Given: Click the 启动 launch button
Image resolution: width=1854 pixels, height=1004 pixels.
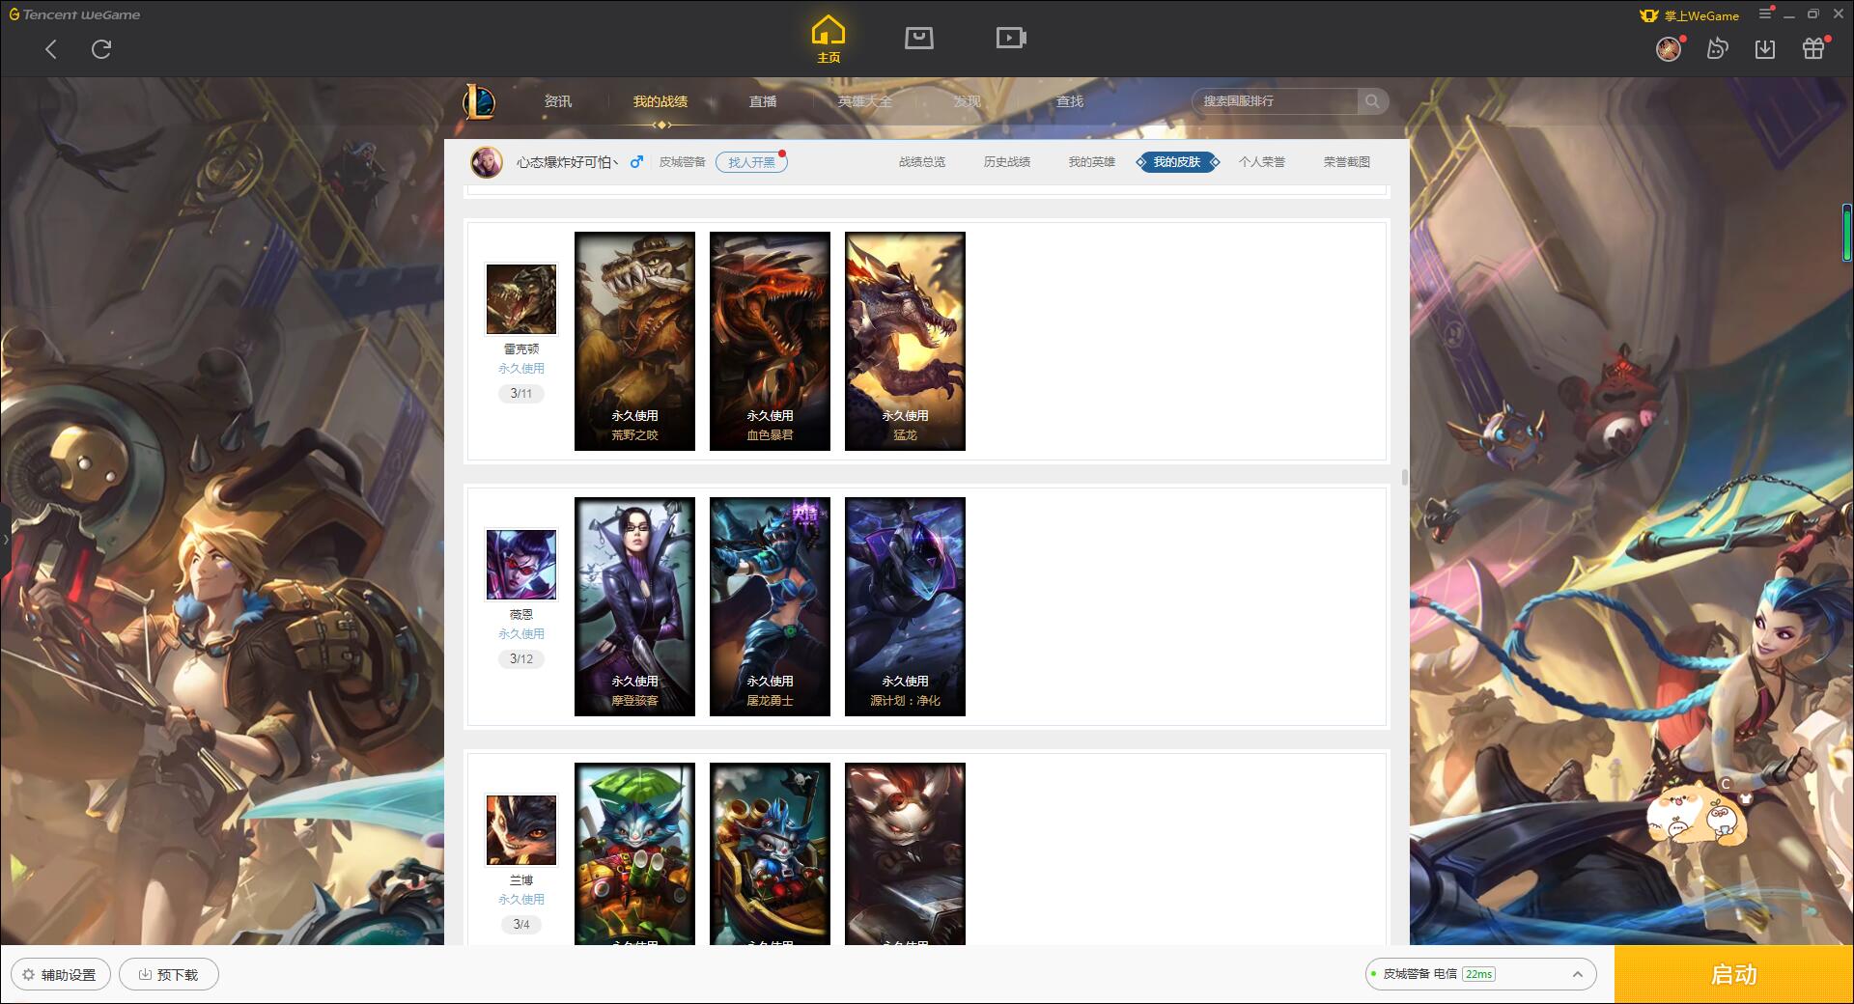Looking at the screenshot, I should tap(1734, 974).
